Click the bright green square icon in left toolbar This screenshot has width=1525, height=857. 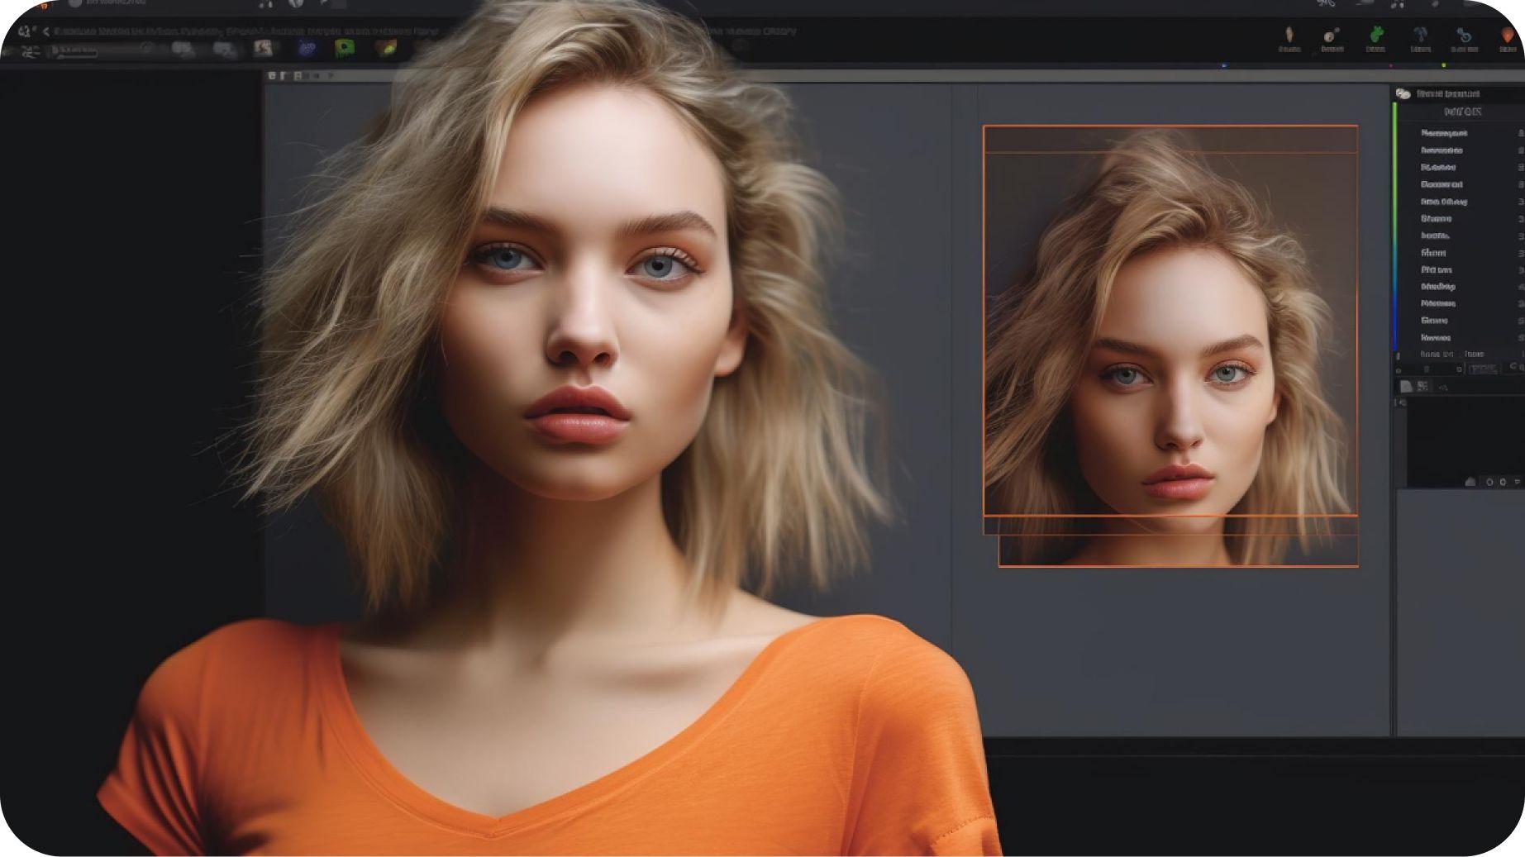pos(345,49)
